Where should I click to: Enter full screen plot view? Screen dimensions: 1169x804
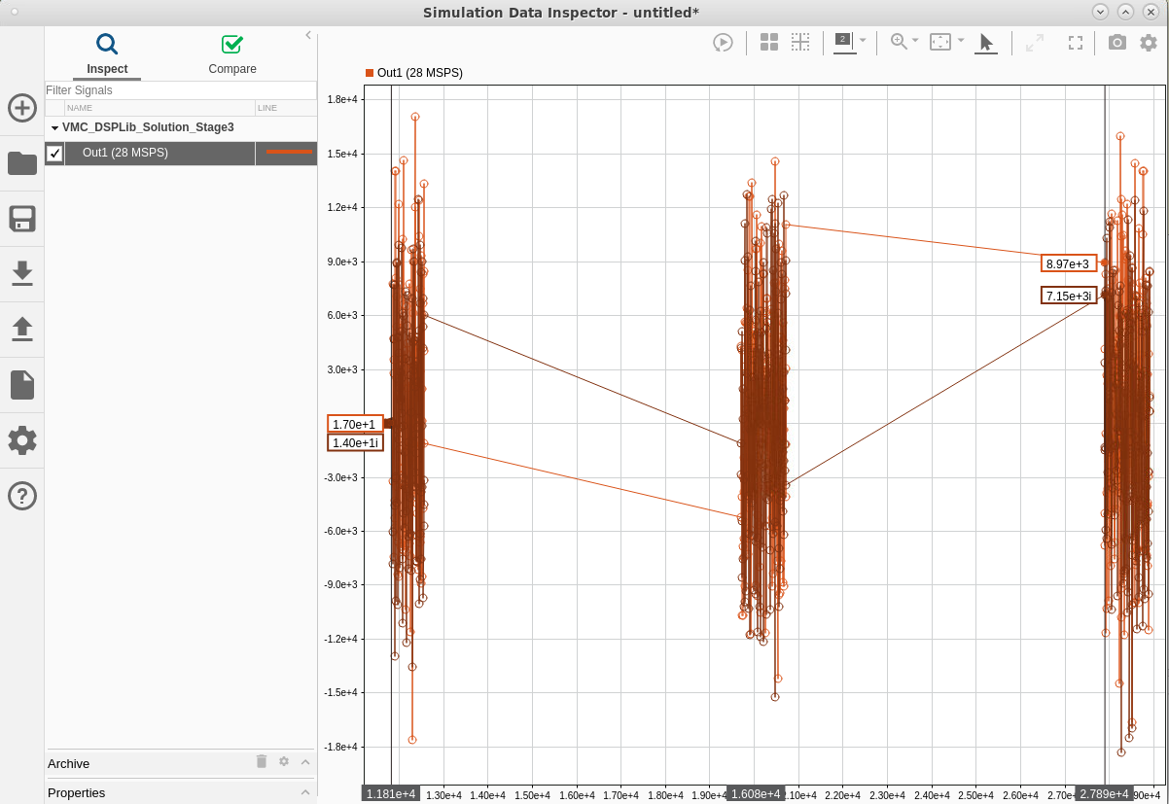click(1076, 43)
